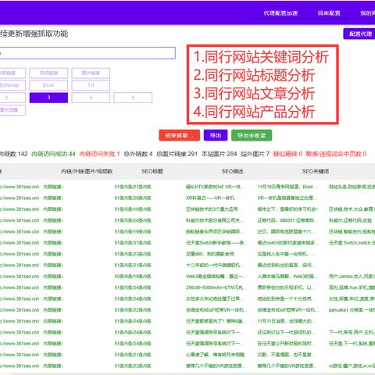
Task: Click the 本站图片:284 statistic
Action: tap(219, 154)
